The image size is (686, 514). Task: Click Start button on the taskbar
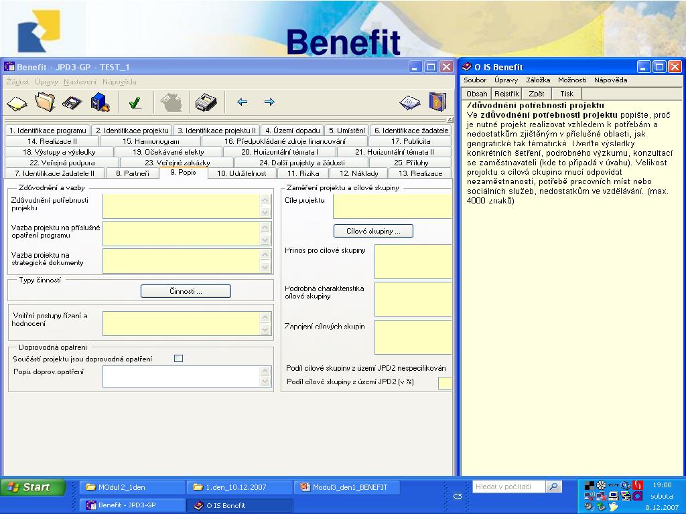[33, 487]
